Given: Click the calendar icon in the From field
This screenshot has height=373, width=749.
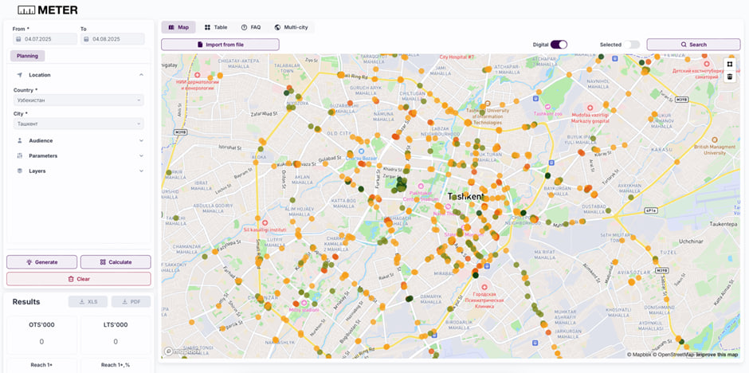Looking at the screenshot, I should (x=18, y=39).
